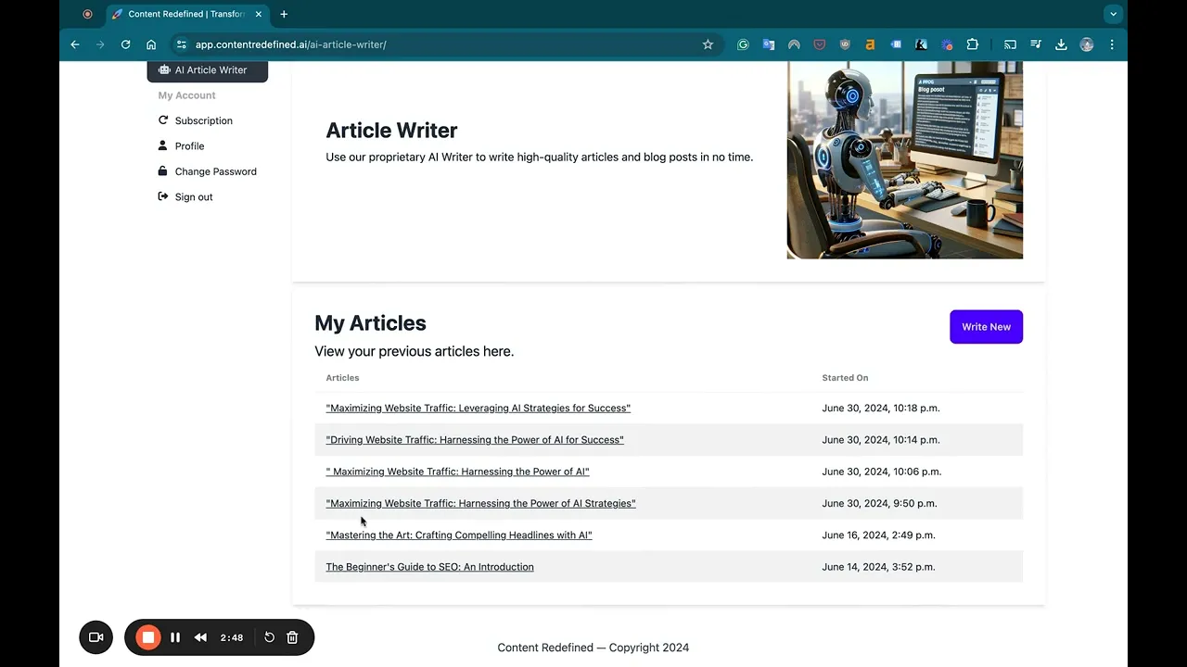Open "The Beginner's Guide to SEO" article
The width and height of the screenshot is (1187, 667).
click(x=429, y=567)
